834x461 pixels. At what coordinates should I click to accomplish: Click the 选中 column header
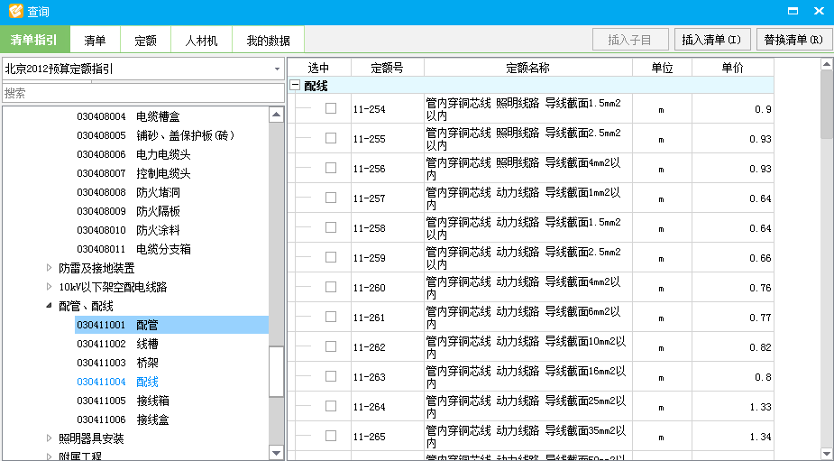pyautogui.click(x=318, y=68)
